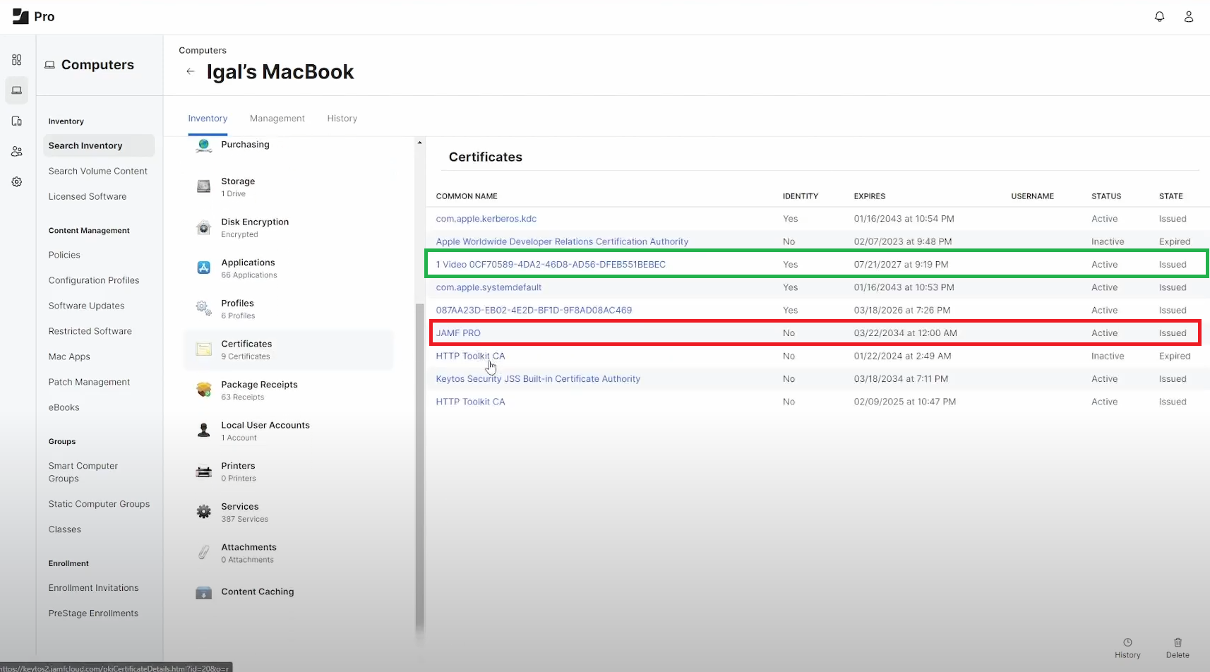The width and height of the screenshot is (1210, 672).
Task: Open the user account icon
Action: tap(1189, 16)
